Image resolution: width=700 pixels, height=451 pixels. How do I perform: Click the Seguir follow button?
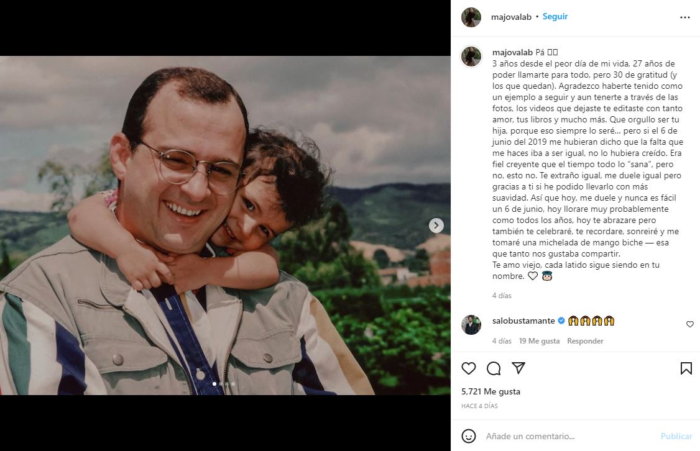click(555, 17)
